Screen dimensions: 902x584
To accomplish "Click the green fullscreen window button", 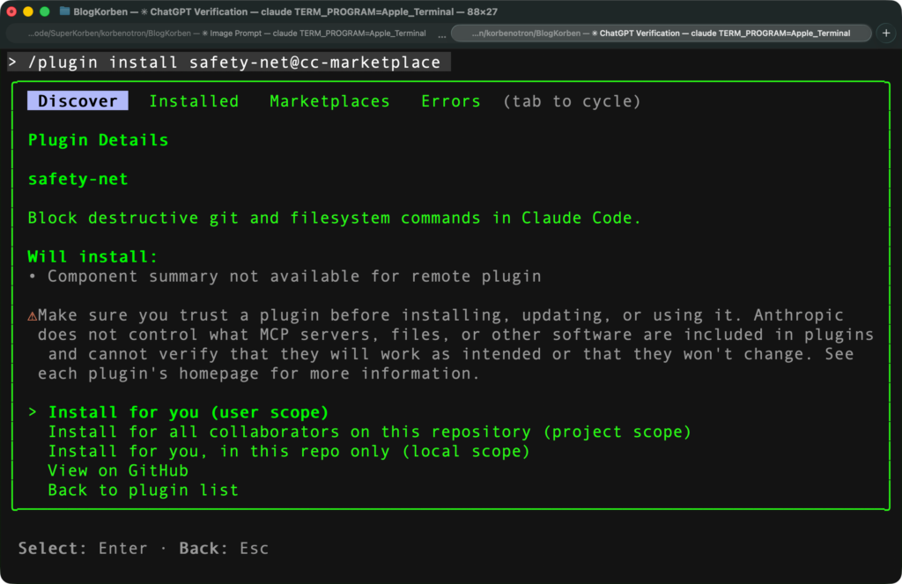I will (43, 11).
